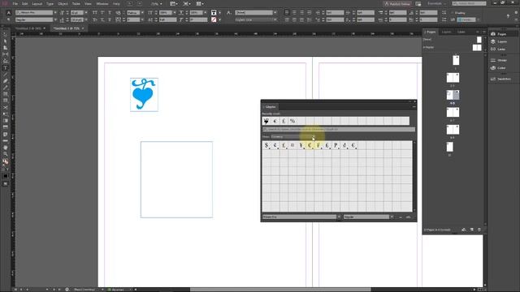Click the Glyphs panel vertical scrollbar
The image size is (520, 292).
coord(414,176)
